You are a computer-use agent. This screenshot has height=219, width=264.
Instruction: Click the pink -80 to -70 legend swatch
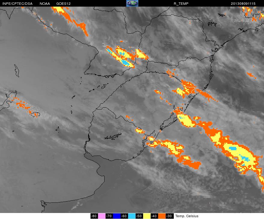102,216
